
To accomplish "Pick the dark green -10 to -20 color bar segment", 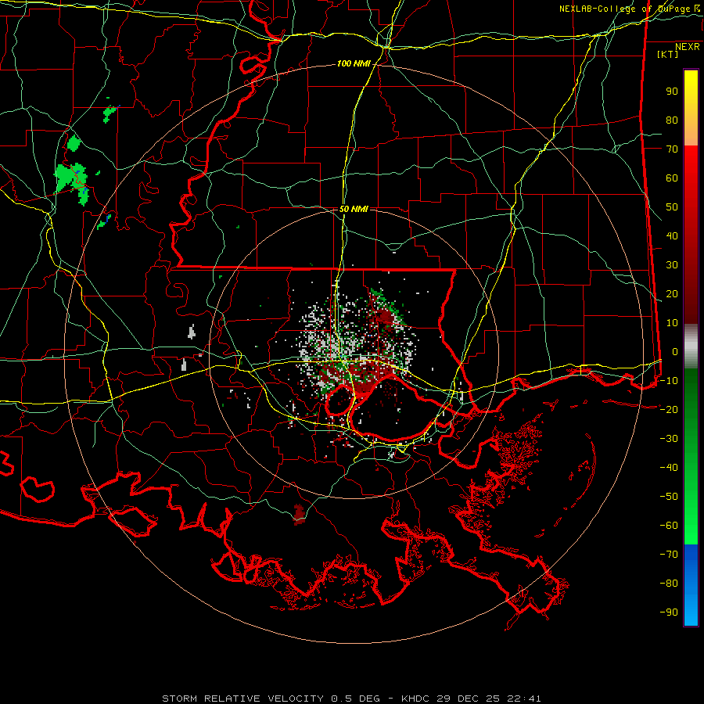I will coord(691,390).
